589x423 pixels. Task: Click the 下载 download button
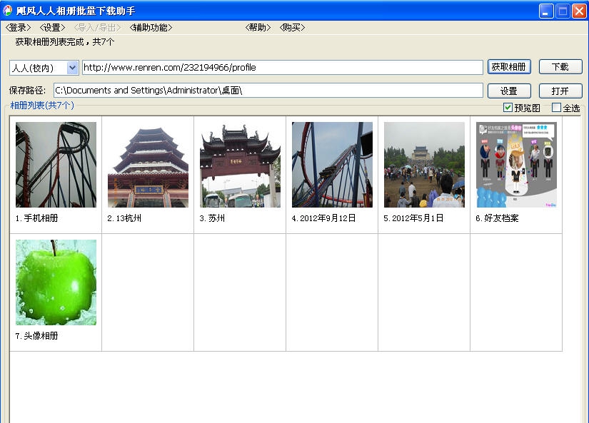coord(560,66)
